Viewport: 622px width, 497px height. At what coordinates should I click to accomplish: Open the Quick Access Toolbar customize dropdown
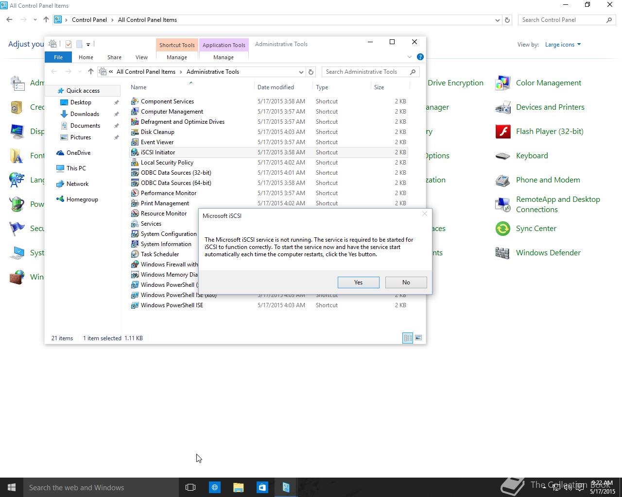coord(88,44)
